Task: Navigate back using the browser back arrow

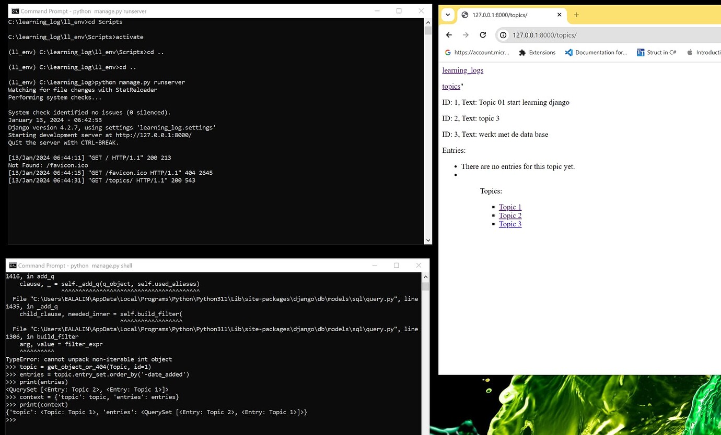Action: click(x=449, y=35)
